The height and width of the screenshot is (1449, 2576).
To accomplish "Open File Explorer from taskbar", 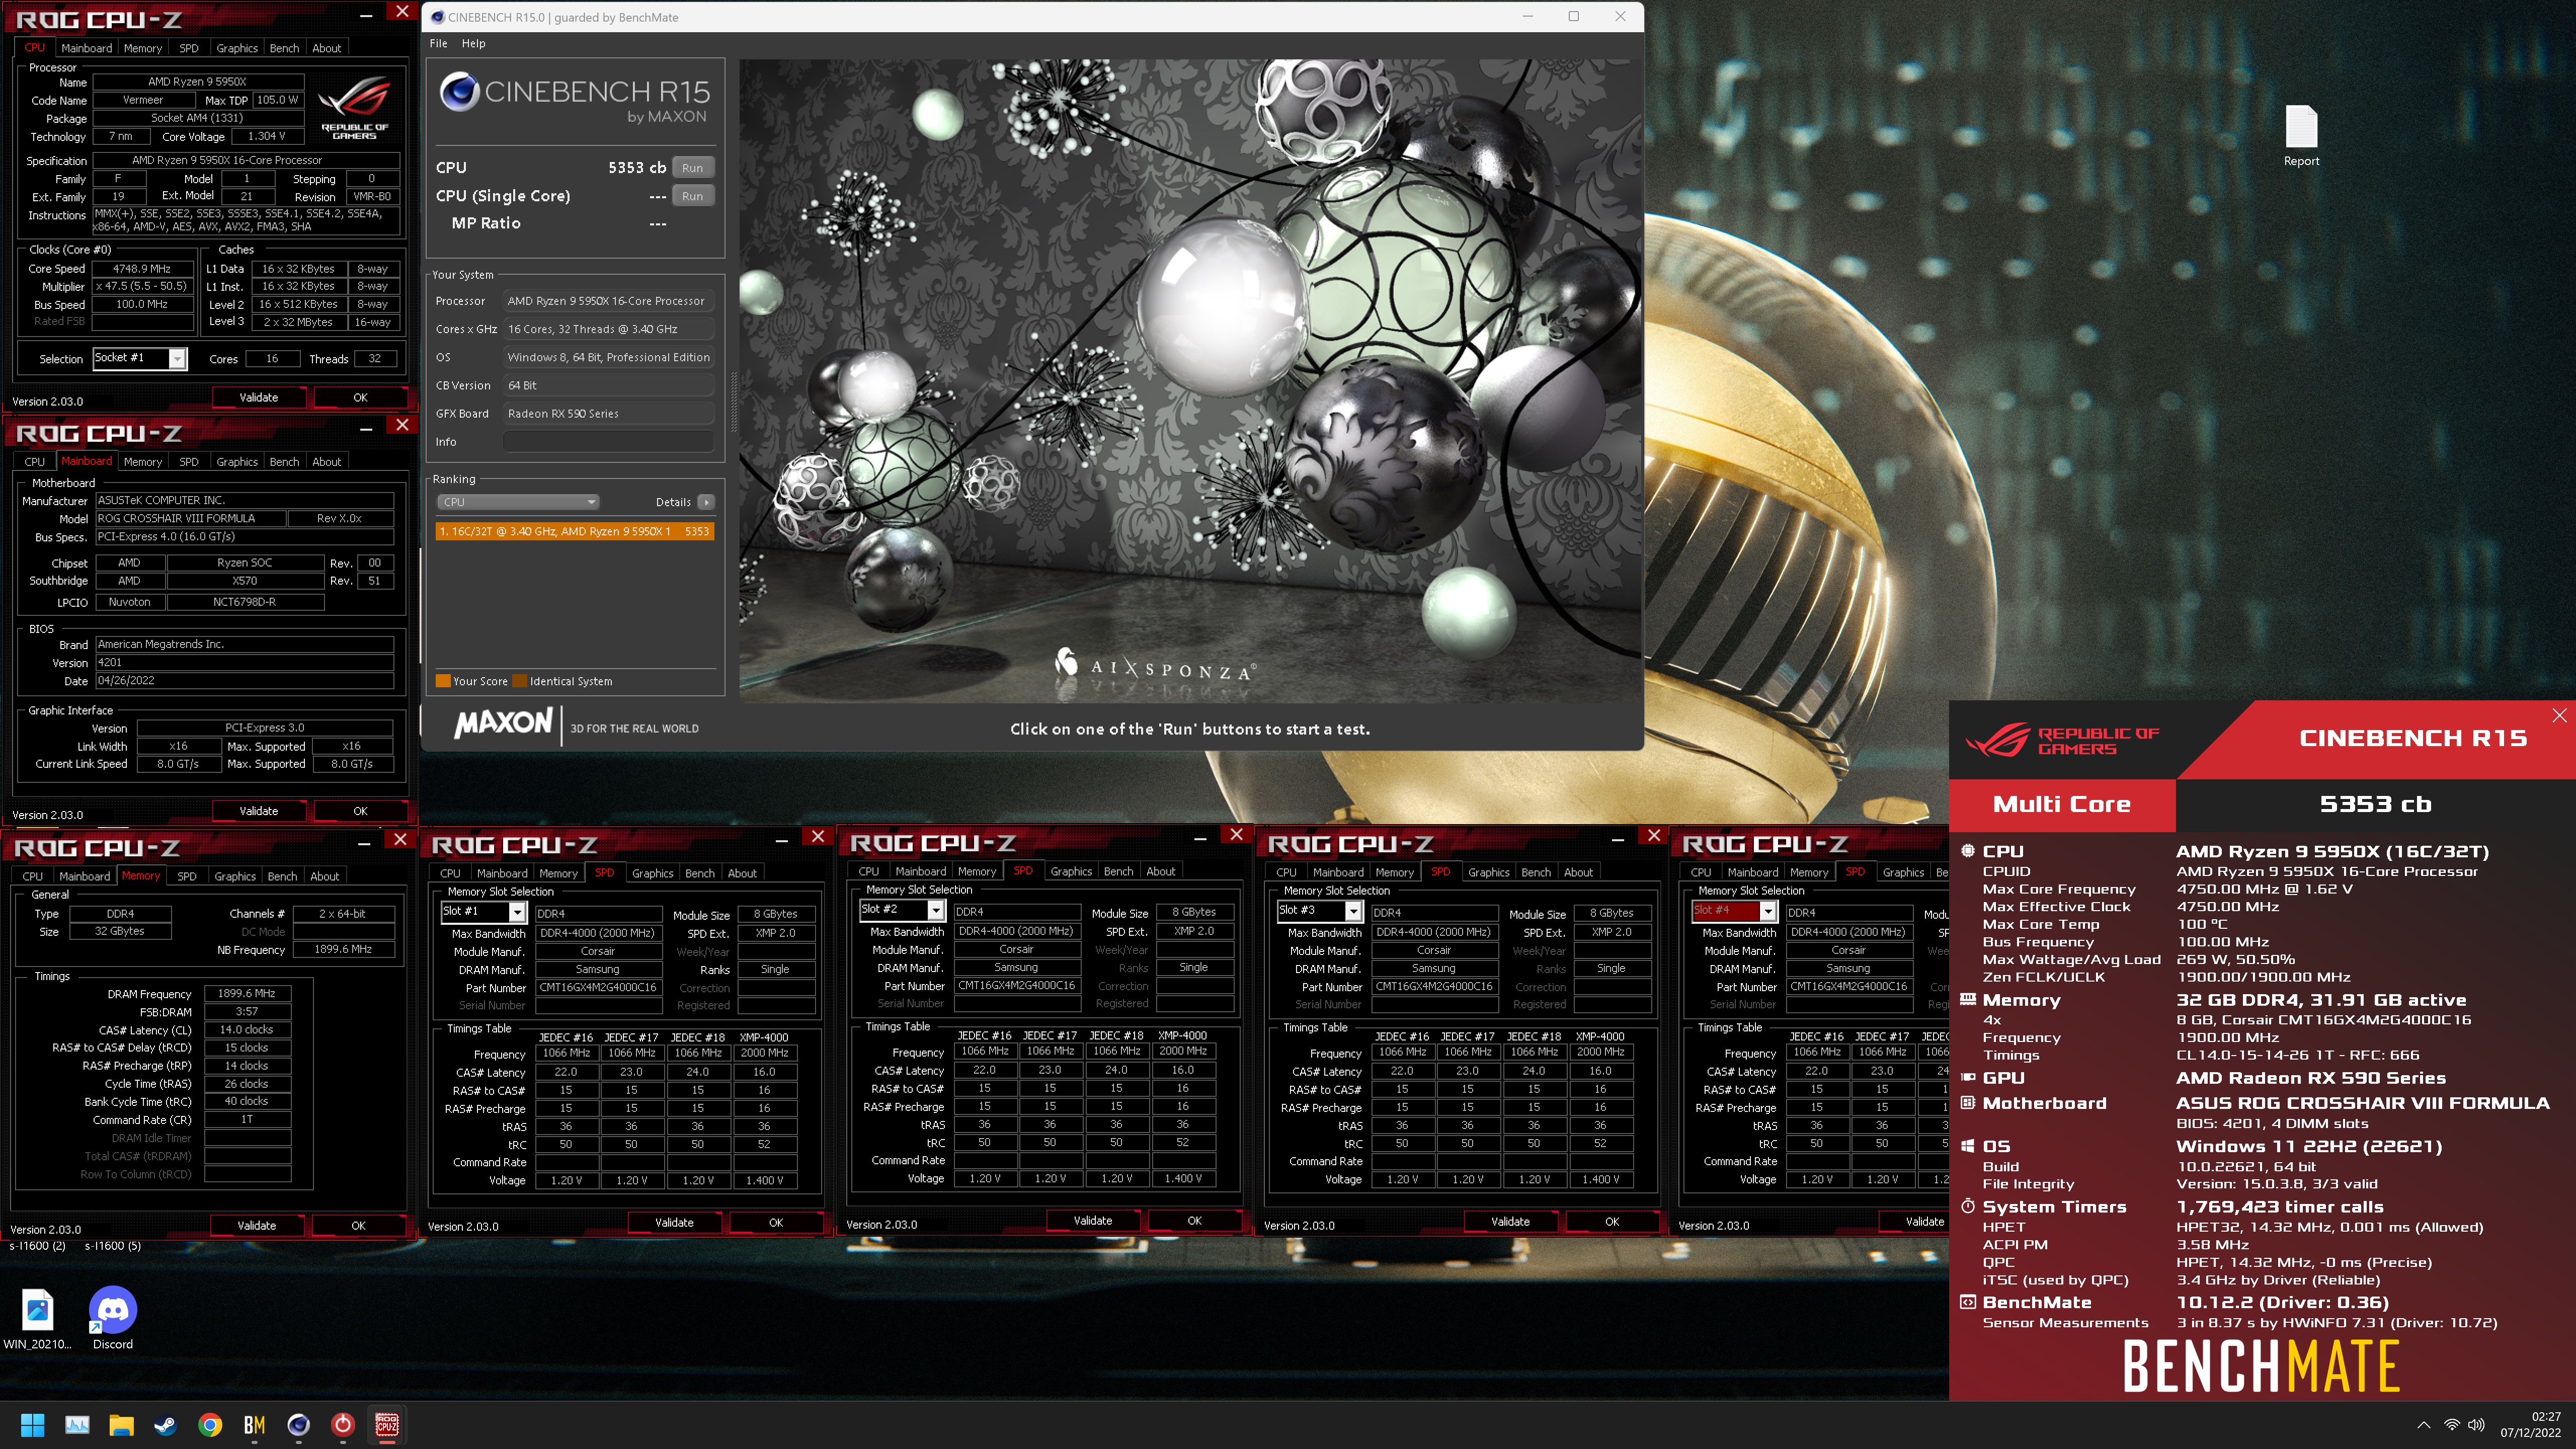I will coord(121,1424).
